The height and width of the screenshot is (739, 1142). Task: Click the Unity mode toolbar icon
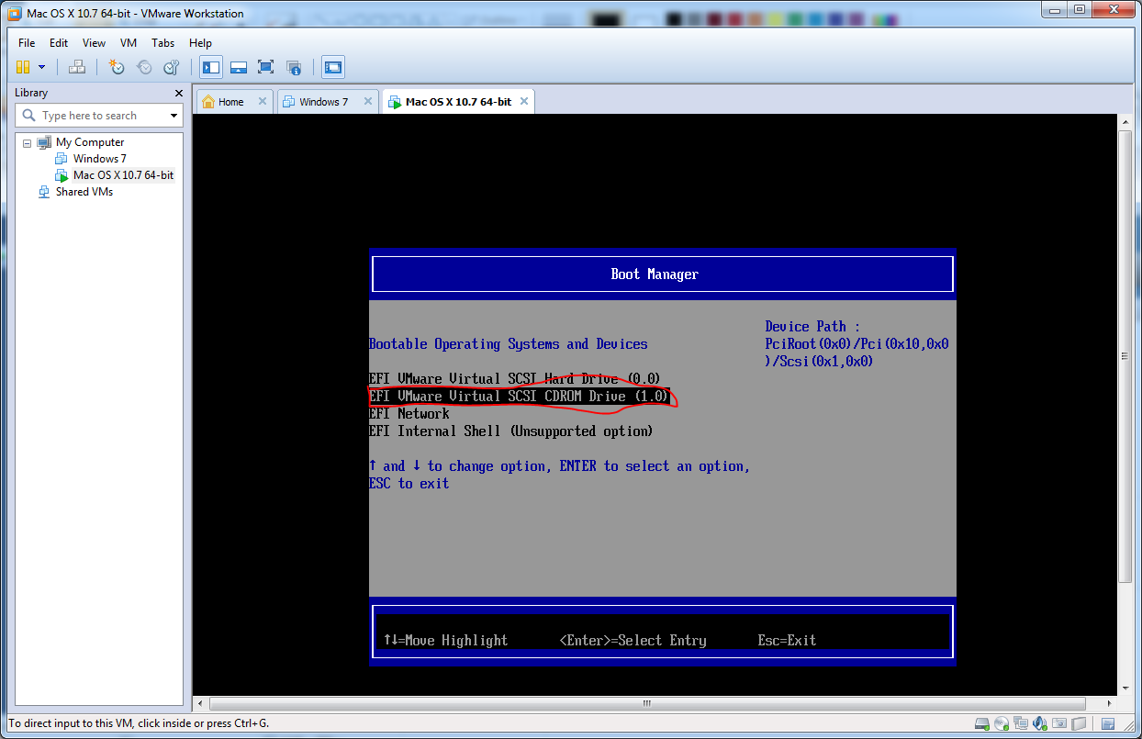(x=294, y=67)
